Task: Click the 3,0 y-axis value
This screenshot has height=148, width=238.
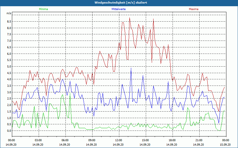Action: [9, 92]
